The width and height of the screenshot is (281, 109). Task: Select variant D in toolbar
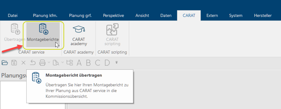[x=107, y=63]
